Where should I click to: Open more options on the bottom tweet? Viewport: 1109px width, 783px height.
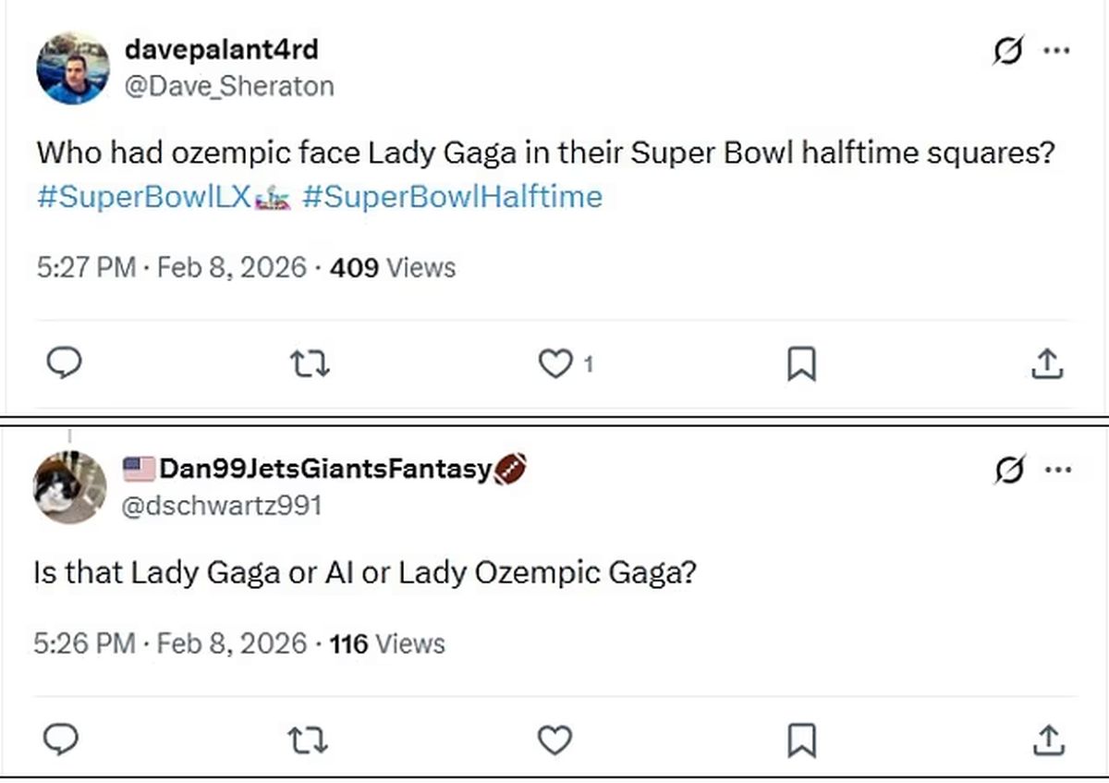[x=1056, y=471]
